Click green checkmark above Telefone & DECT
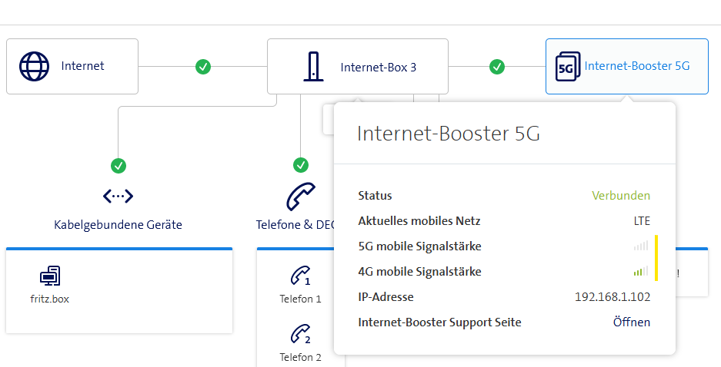 pyautogui.click(x=301, y=165)
